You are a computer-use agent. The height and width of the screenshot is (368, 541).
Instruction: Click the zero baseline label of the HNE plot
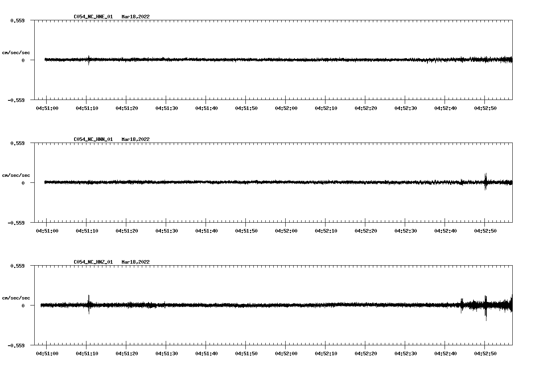coord(23,60)
